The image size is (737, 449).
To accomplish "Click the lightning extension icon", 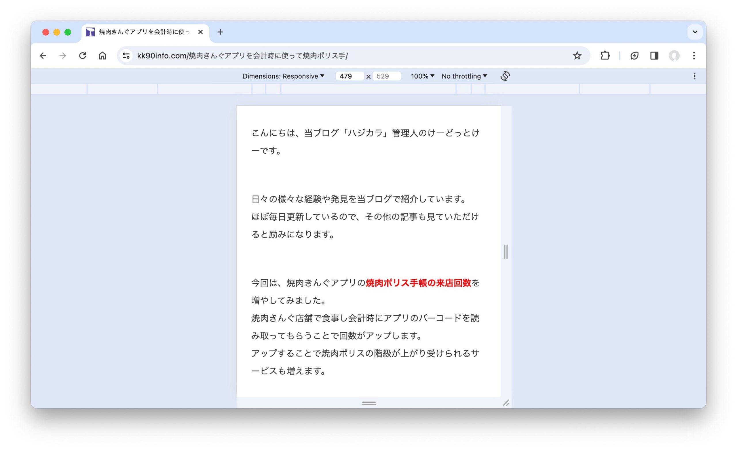I will click(x=635, y=56).
